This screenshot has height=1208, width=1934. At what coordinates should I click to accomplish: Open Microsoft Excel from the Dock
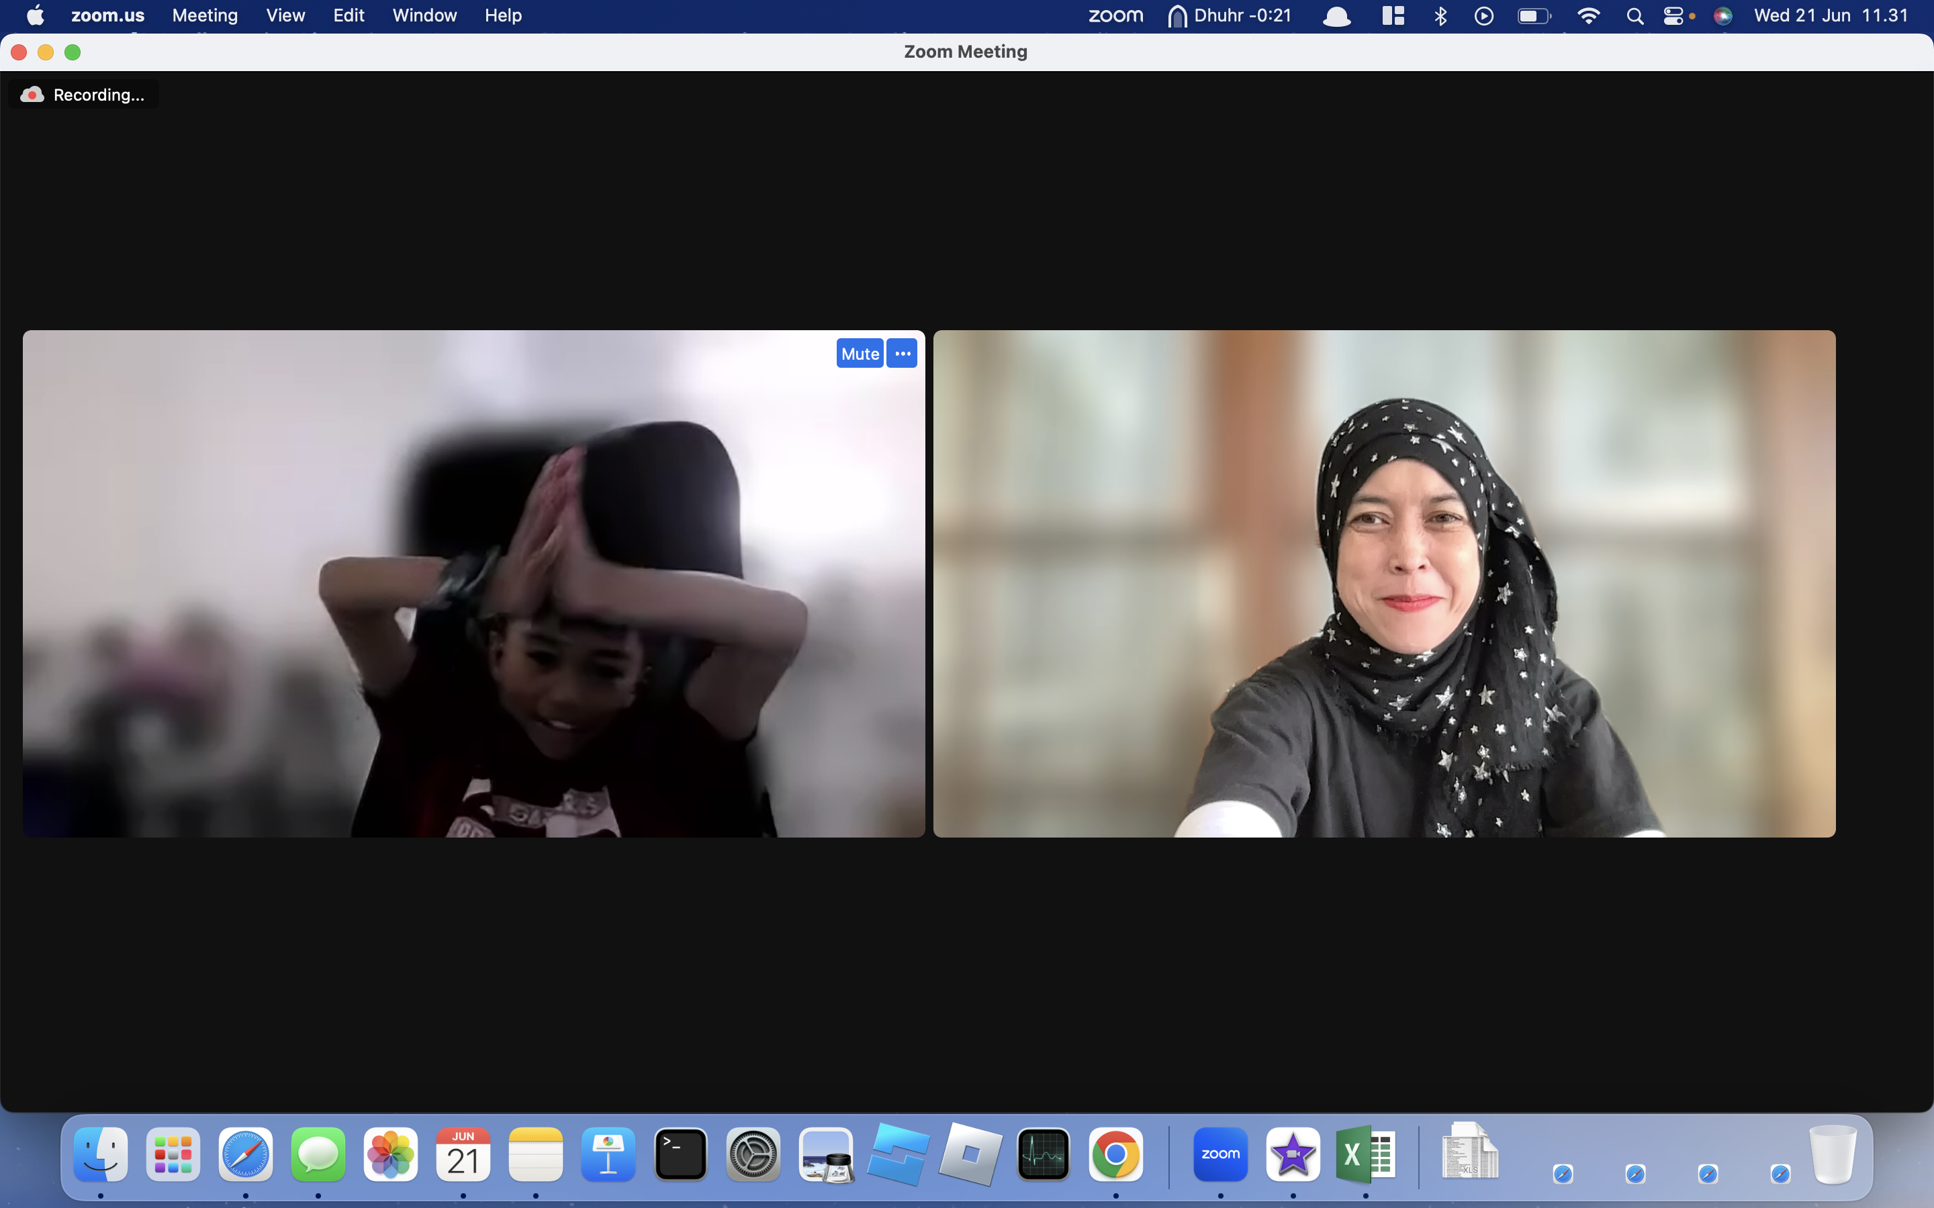[x=1366, y=1154]
